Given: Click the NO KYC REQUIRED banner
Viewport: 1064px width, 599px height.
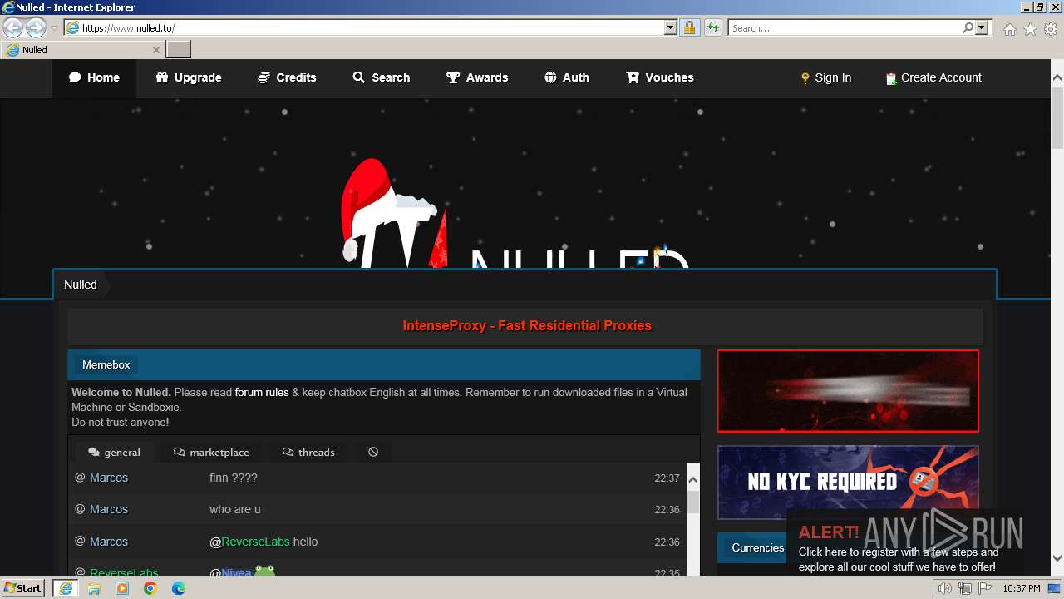Looking at the screenshot, I should [x=848, y=483].
